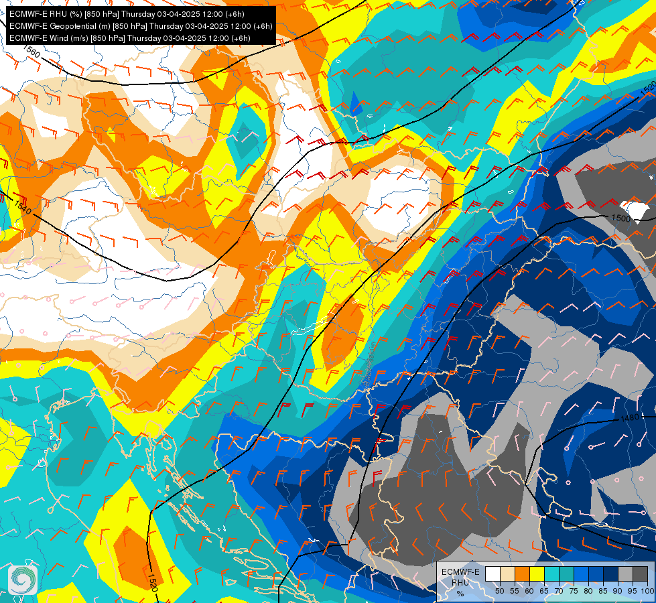The image size is (656, 603).
Task: Click the legend value 90
Action: pyautogui.click(x=618, y=592)
